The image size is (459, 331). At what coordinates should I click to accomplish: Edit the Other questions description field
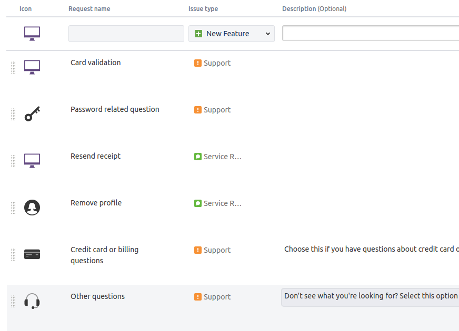point(371,297)
